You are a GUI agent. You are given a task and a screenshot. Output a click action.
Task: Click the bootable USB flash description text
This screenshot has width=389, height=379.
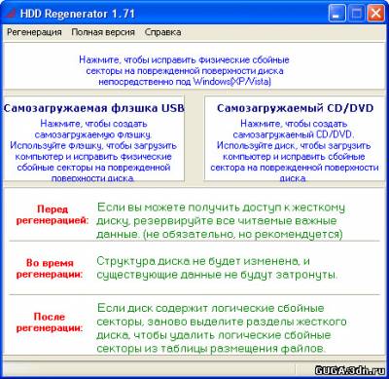[x=93, y=151]
